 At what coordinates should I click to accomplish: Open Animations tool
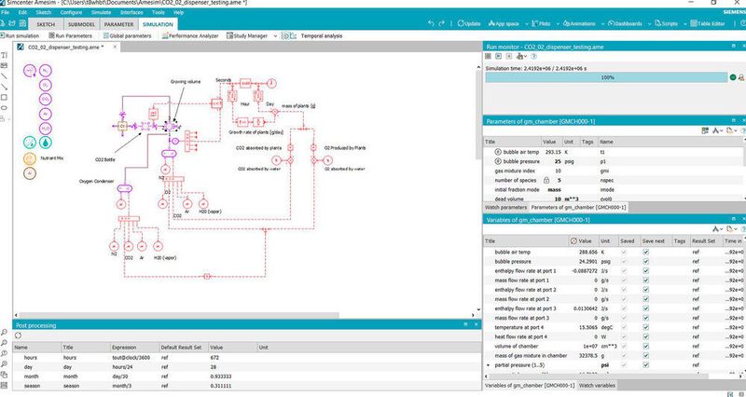579,23
